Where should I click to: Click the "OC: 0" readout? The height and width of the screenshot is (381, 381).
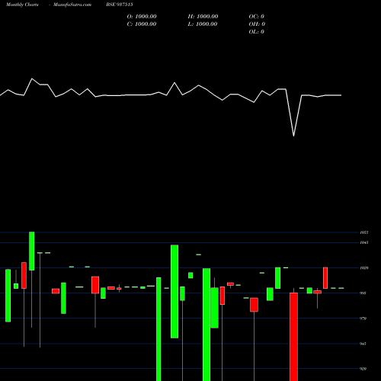257,17
